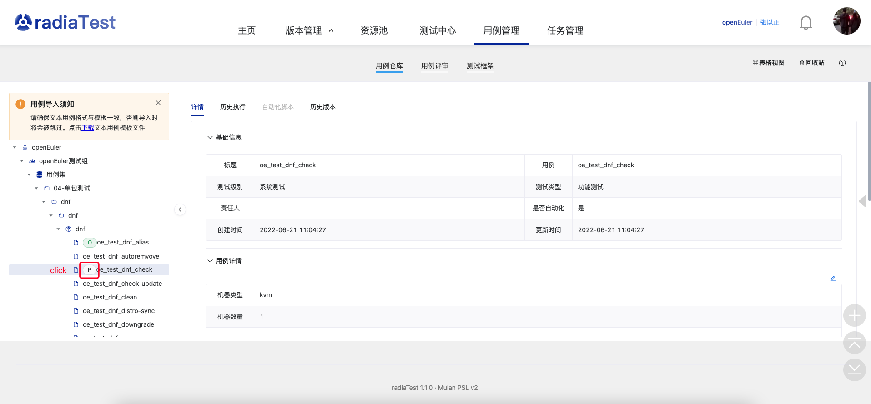Collapse the 基础信息 section

[x=210, y=137]
